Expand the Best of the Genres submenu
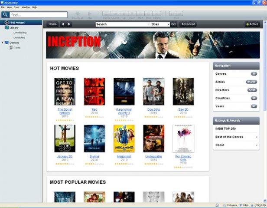This screenshot has width=267, height=208. coord(257,137)
